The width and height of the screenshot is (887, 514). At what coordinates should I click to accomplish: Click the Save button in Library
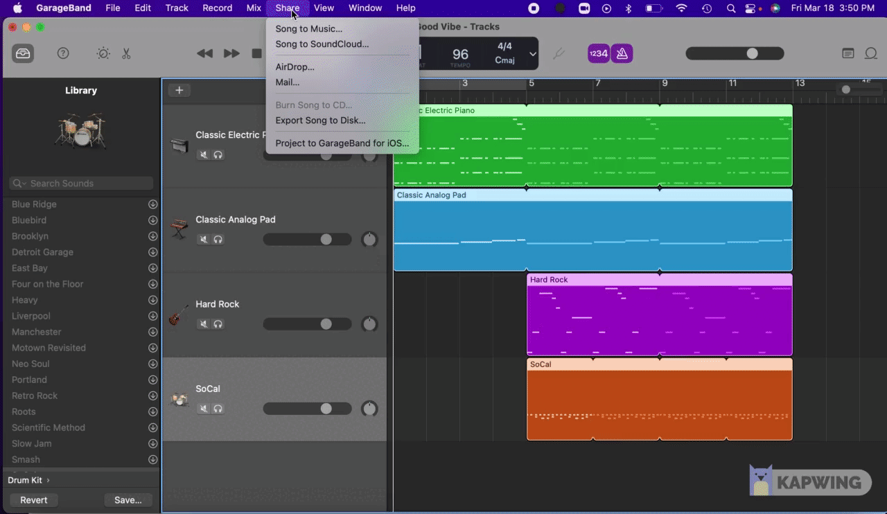click(x=128, y=500)
